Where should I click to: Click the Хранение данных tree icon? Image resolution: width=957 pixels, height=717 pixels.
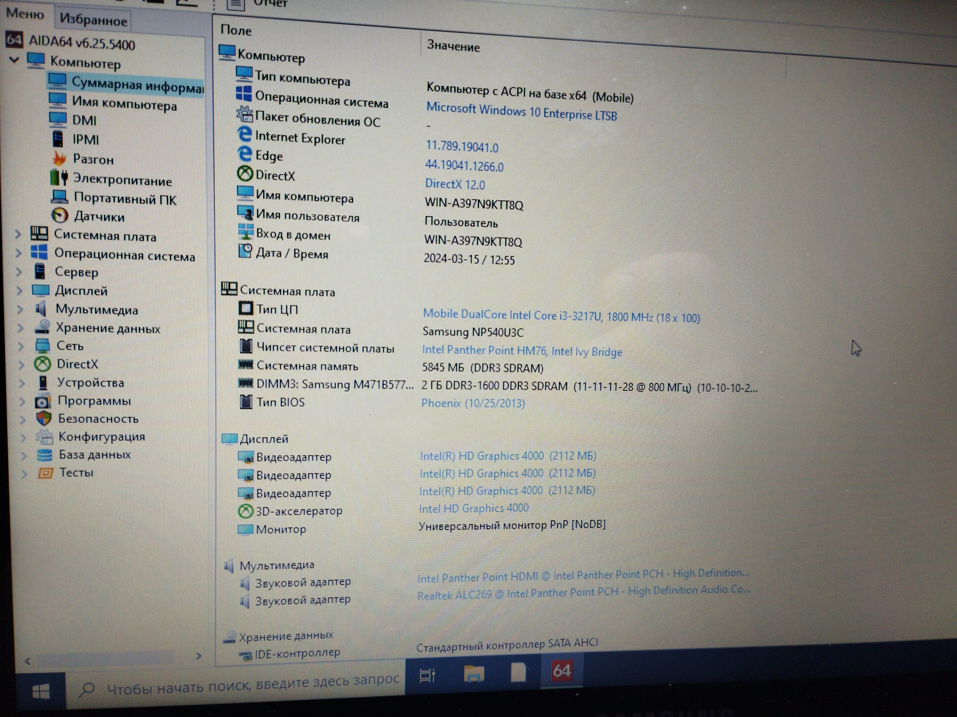(x=42, y=327)
